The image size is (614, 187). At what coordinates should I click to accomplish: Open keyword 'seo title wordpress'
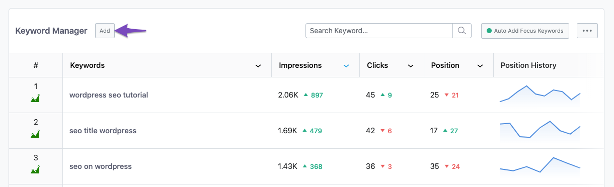tap(103, 131)
